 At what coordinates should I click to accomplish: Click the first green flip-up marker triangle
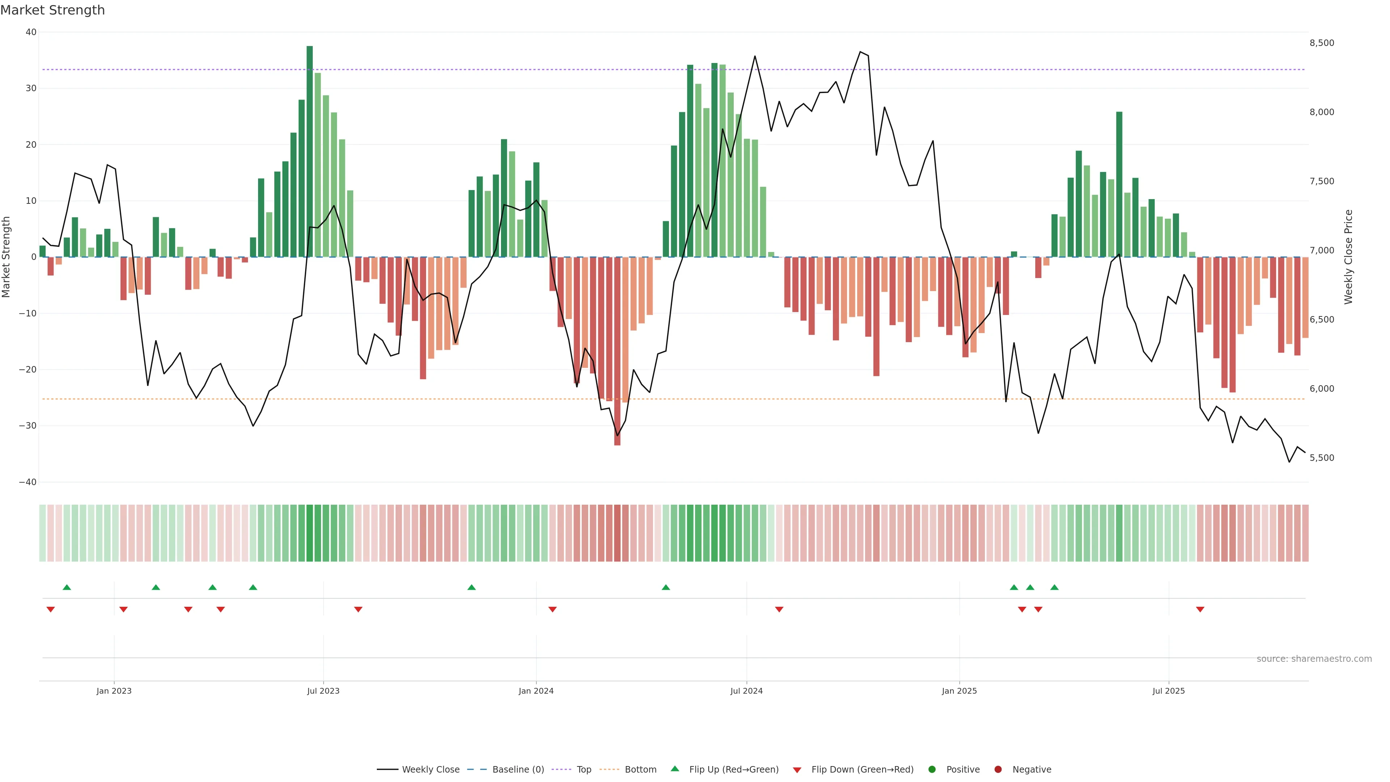[x=67, y=587]
